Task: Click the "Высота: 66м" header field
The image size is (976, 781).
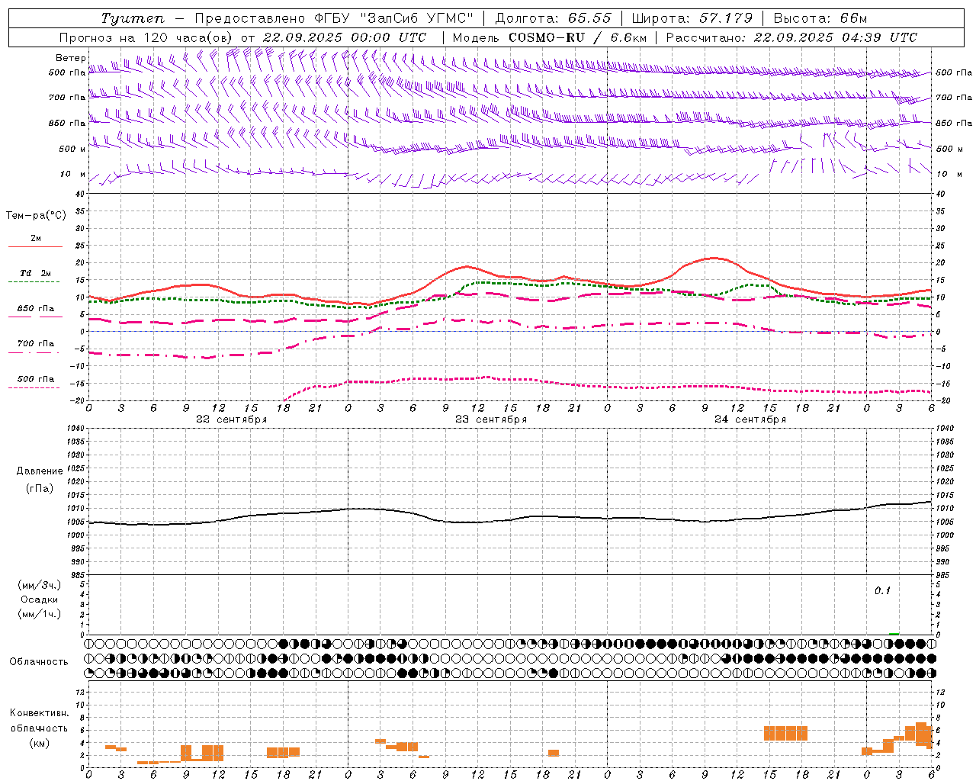Action: coord(820,18)
